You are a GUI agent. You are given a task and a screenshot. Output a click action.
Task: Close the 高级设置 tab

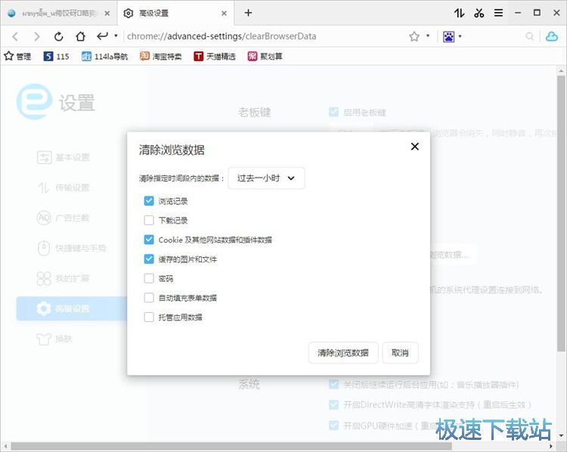(225, 14)
